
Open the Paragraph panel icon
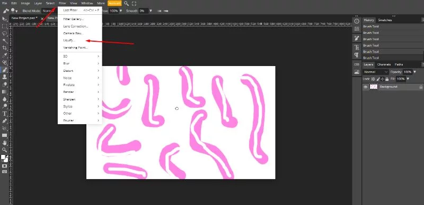click(x=357, y=55)
